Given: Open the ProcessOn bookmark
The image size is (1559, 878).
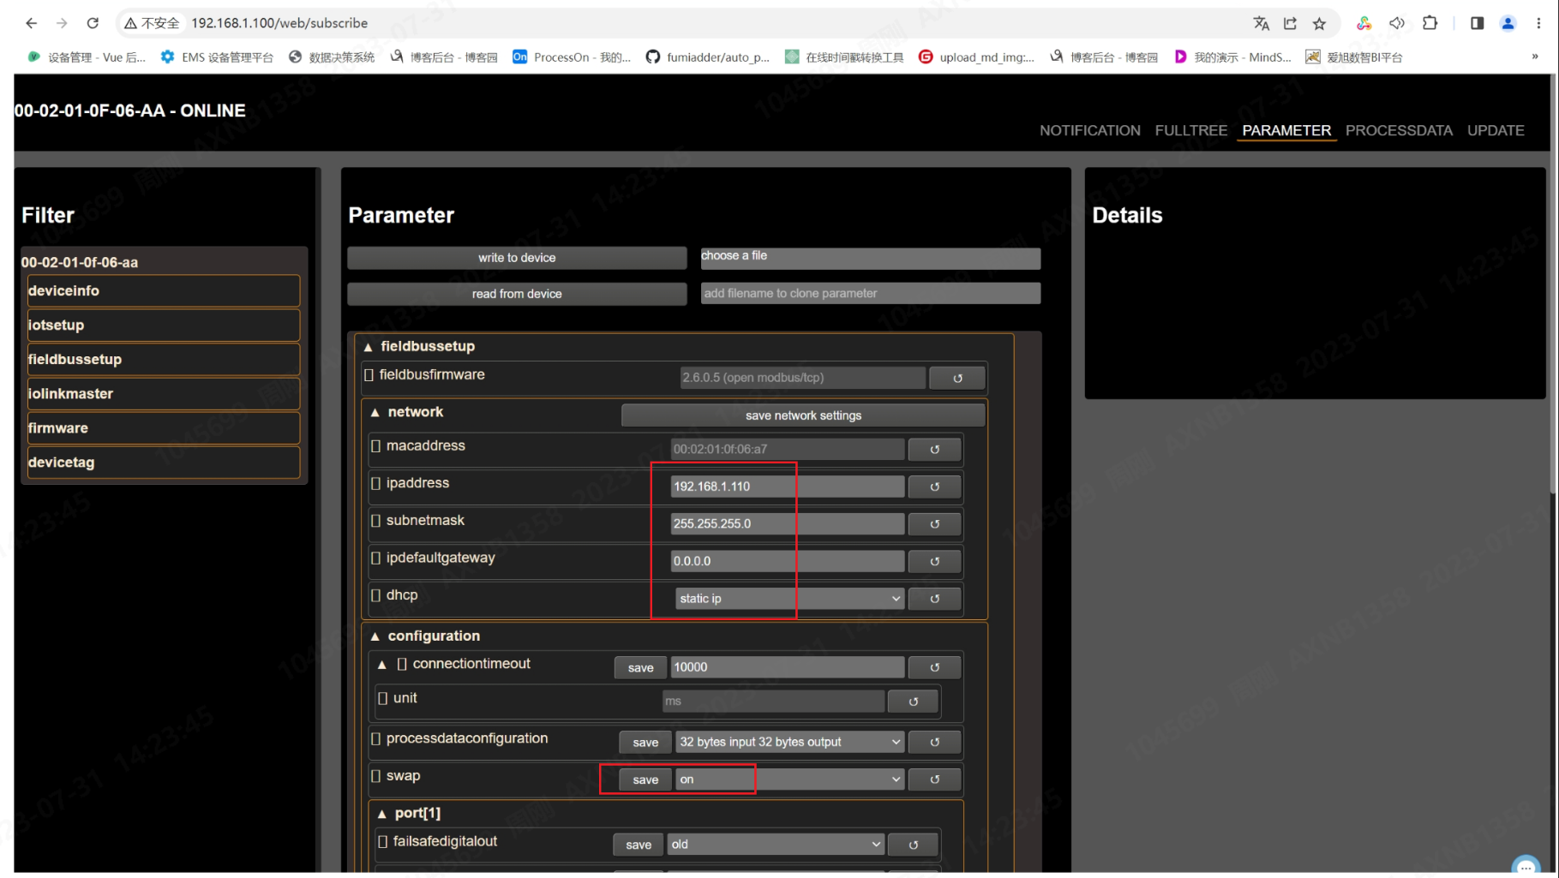Looking at the screenshot, I should 572,57.
